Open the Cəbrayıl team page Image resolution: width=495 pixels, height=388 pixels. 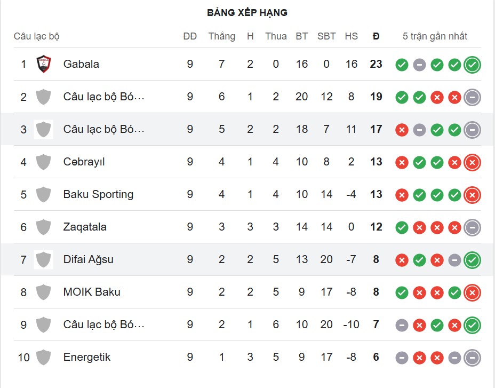84,162
